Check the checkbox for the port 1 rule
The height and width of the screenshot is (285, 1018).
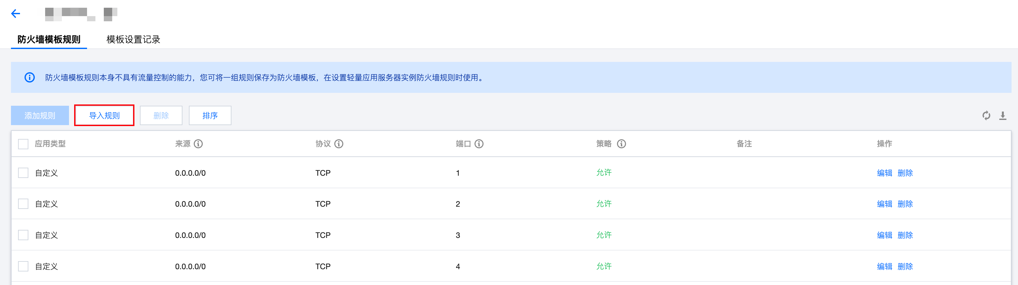(23, 173)
